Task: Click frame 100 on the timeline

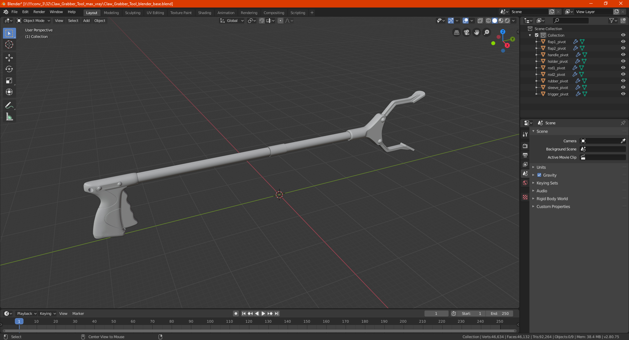Action: tap(210, 321)
